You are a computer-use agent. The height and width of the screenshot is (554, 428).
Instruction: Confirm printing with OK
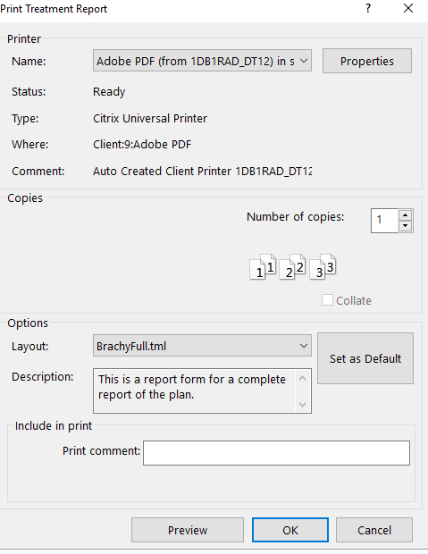(290, 530)
